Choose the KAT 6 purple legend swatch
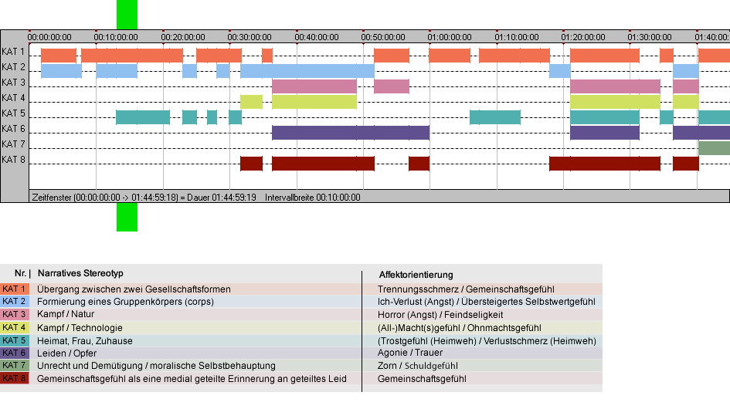Viewport: 730px width, 409px height. [x=15, y=353]
